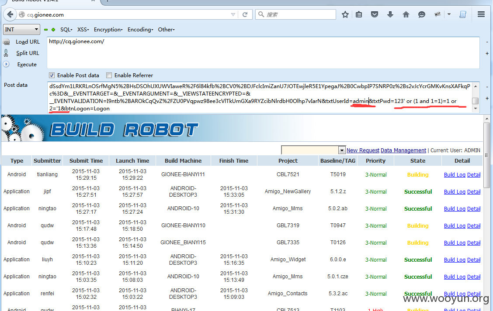The height and width of the screenshot is (311, 493).
Task: Click the browser search box
Action: [295, 14]
